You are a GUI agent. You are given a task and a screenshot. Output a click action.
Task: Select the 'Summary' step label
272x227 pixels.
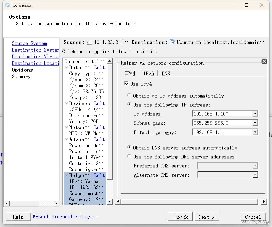(21, 77)
